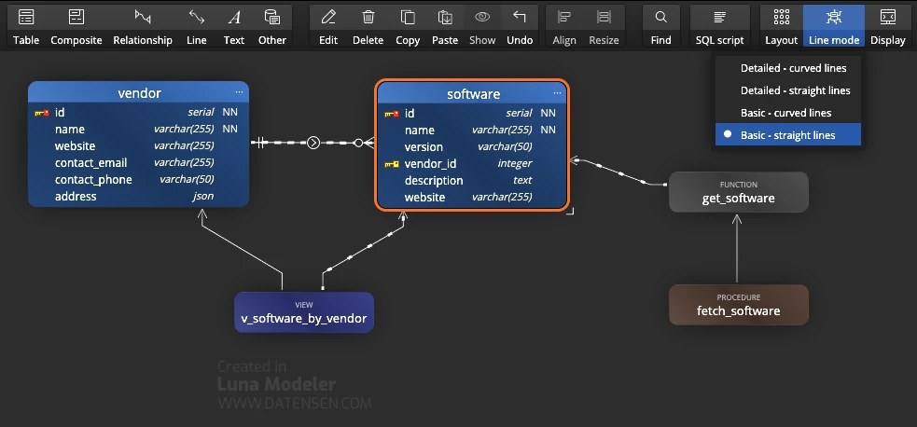Open the Display dropdown
The height and width of the screenshot is (427, 917).
pyautogui.click(x=888, y=26)
